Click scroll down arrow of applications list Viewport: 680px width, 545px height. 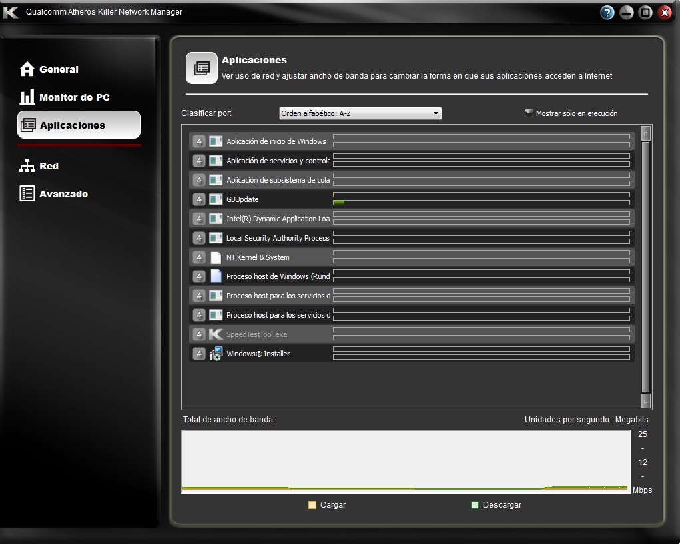(645, 401)
